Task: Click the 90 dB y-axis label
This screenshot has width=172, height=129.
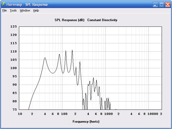Action: (x=15, y=85)
